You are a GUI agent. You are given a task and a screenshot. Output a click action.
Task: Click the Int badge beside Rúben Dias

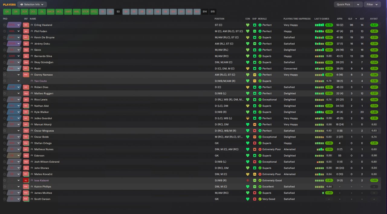click(26, 87)
